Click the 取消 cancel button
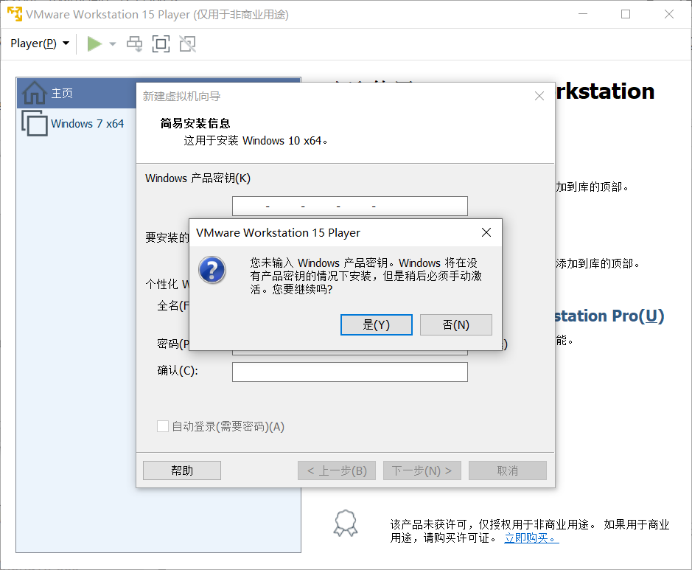This screenshot has height=570, width=692. (x=508, y=470)
